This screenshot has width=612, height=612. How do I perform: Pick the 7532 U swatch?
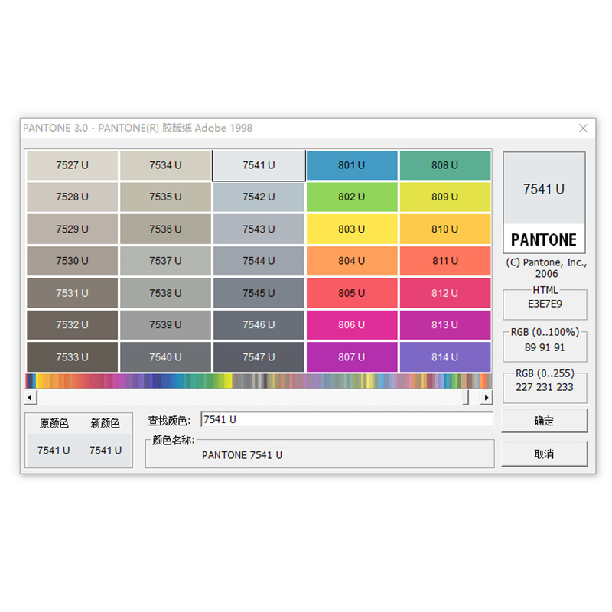[x=72, y=324]
